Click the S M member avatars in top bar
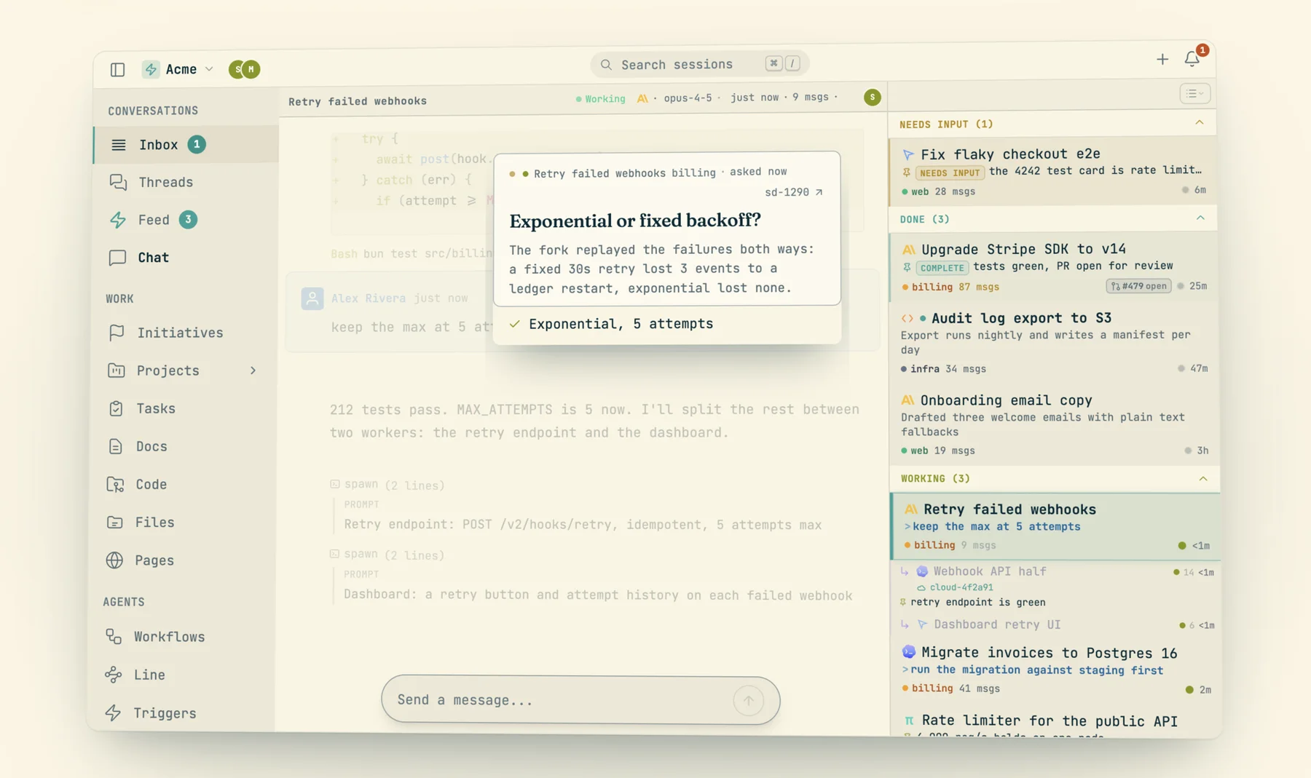Screen dimensions: 1311x778 (244, 69)
